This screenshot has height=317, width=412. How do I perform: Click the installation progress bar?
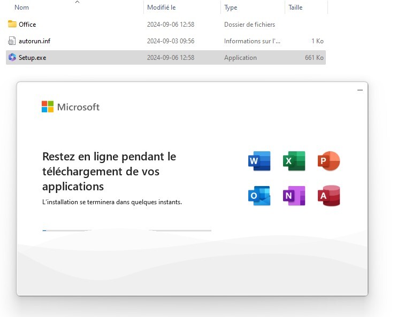tap(127, 230)
